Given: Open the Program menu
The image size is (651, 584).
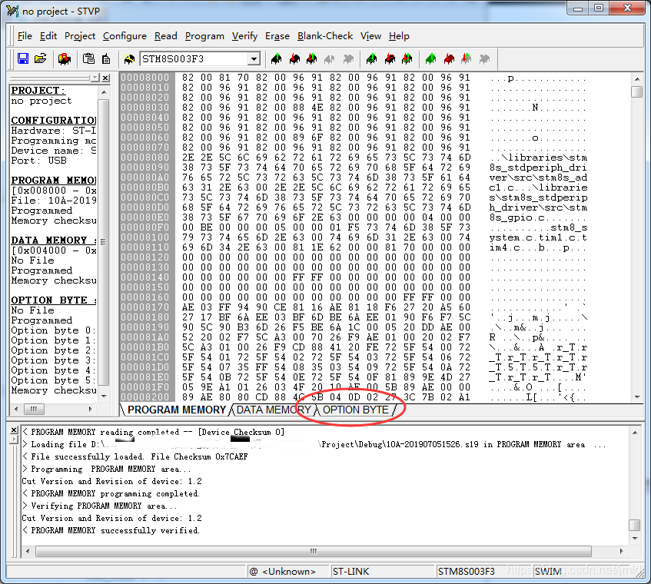Looking at the screenshot, I should (x=204, y=36).
